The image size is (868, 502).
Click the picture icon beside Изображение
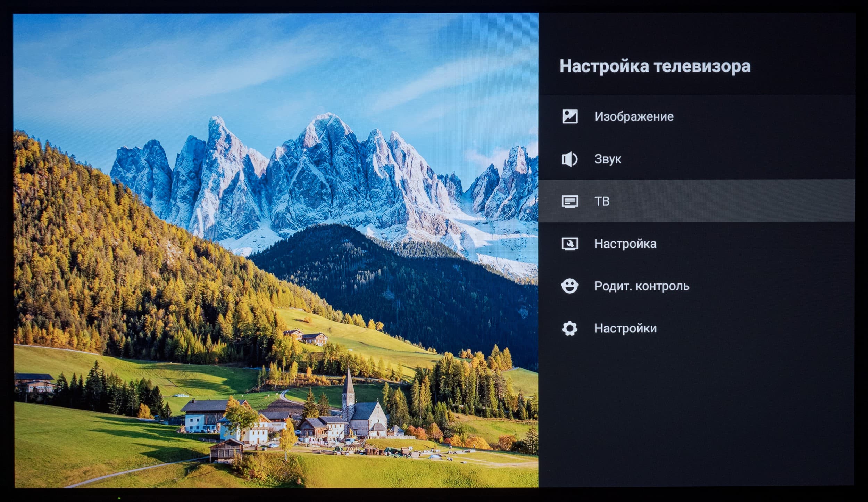[x=570, y=116]
